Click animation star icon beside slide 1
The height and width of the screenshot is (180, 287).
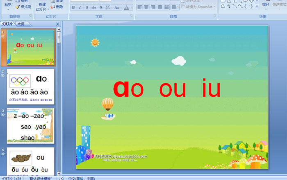3,36
